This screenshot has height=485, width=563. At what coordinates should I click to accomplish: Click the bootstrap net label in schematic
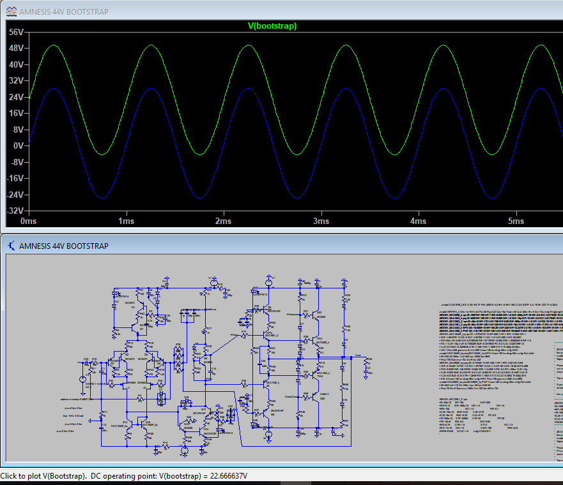[x=211, y=309]
